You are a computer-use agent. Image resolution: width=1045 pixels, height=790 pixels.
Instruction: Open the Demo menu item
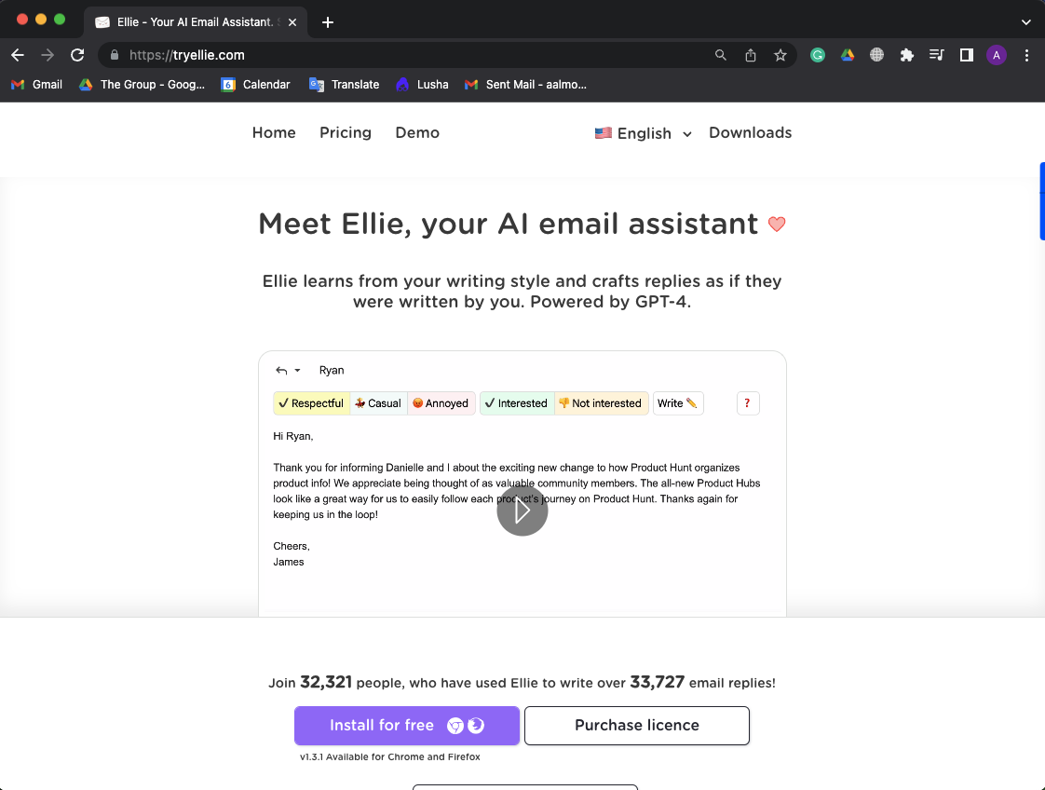(x=417, y=132)
